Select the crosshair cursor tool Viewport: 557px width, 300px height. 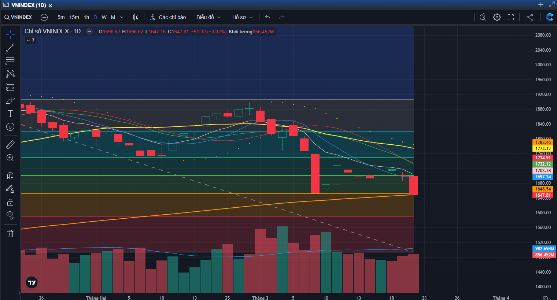click(10, 34)
